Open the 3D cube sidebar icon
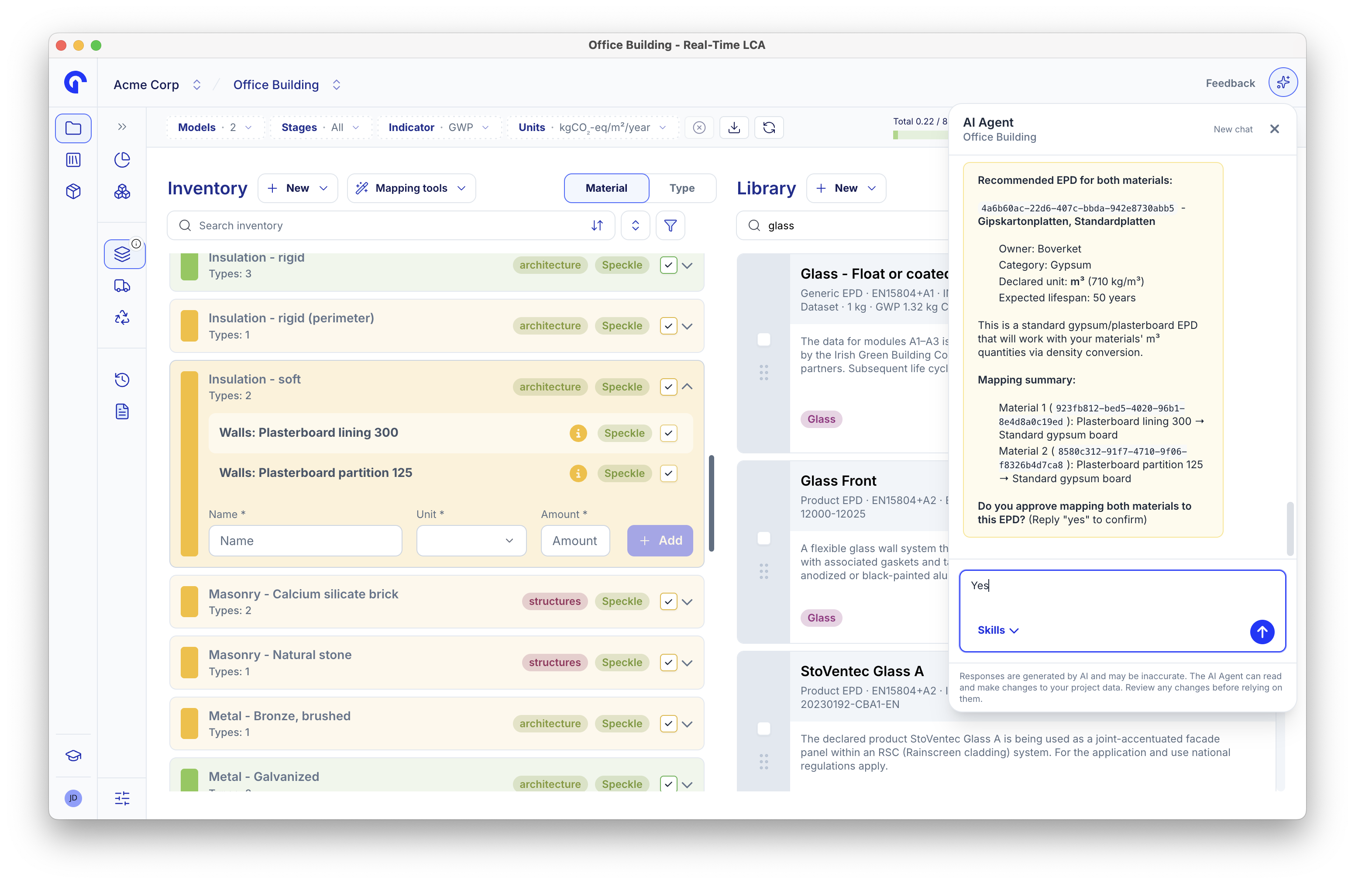 (73, 191)
